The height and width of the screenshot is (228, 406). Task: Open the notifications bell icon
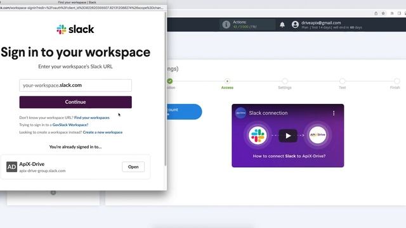pyautogui.click(x=282, y=25)
